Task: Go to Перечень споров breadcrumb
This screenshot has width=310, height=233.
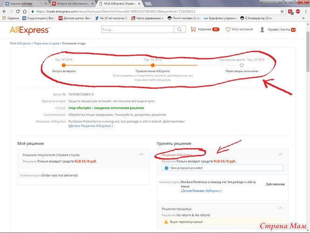Action: coord(47,43)
